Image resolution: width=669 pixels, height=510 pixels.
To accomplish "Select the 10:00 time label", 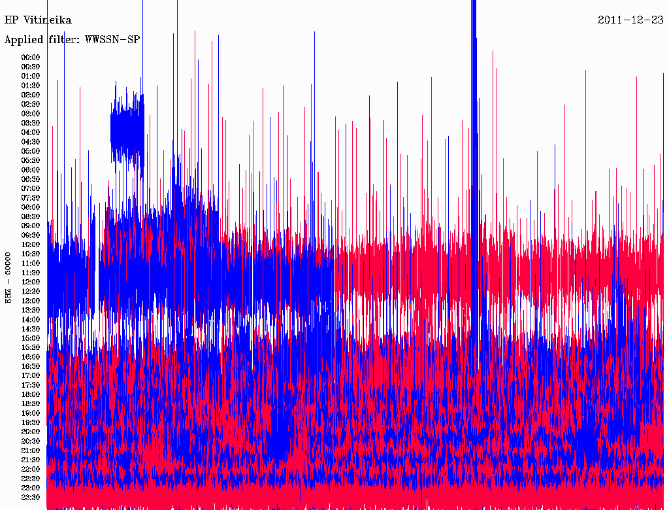I will [31, 245].
